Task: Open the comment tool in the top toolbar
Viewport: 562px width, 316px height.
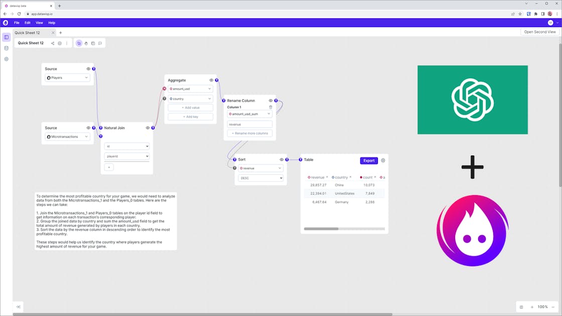Action: (x=100, y=43)
